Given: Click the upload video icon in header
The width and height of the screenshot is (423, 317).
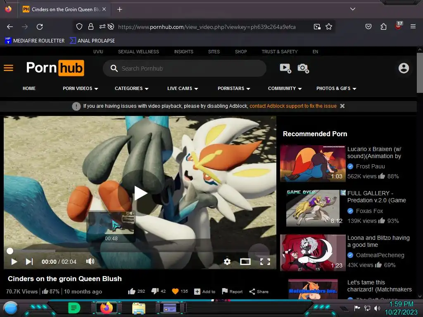Looking at the screenshot, I should pos(285,68).
